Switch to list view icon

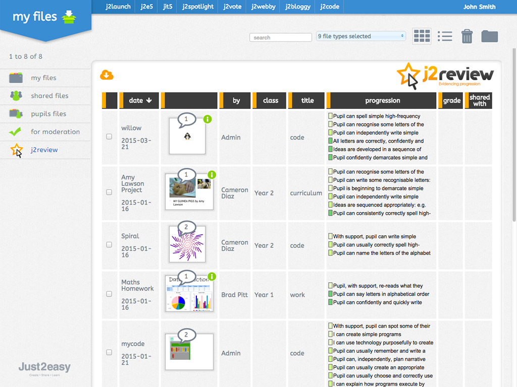click(x=445, y=36)
